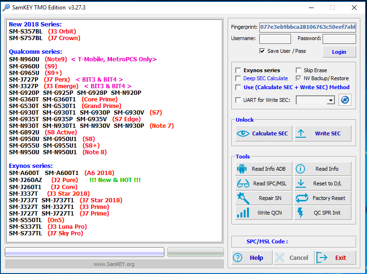This screenshot has height=274, width=367.
Task: Click the '(J7 Star 2018)' label
Action: (101, 200)
